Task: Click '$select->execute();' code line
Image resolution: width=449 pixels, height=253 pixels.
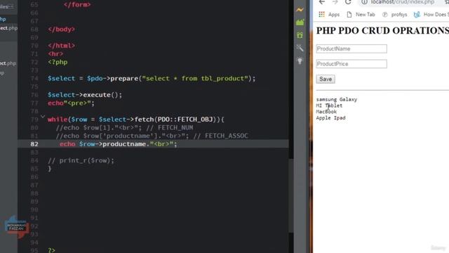Action: tap(85, 95)
